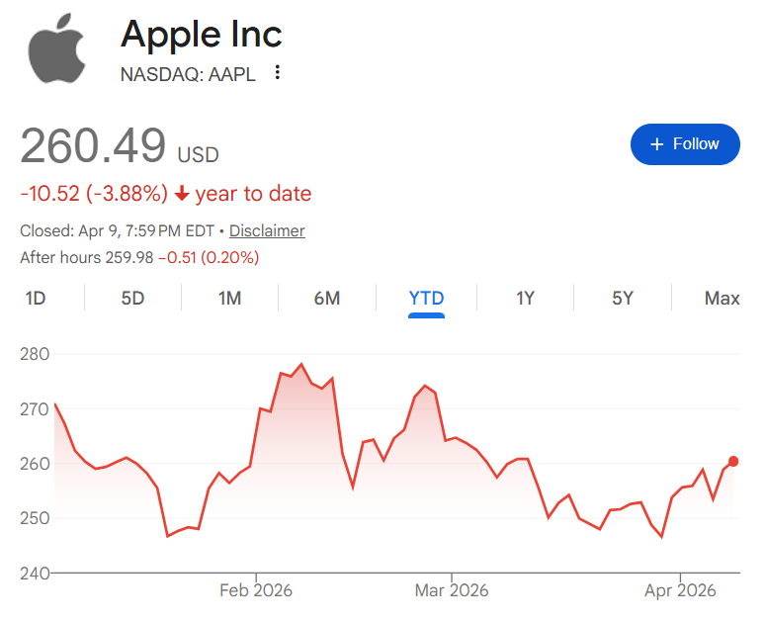
Task: Switch to the 1D chart range
Action: coord(36,298)
